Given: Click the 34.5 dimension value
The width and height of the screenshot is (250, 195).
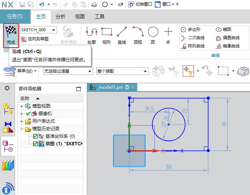Looking at the screenshot, I should (x=149, y=108).
